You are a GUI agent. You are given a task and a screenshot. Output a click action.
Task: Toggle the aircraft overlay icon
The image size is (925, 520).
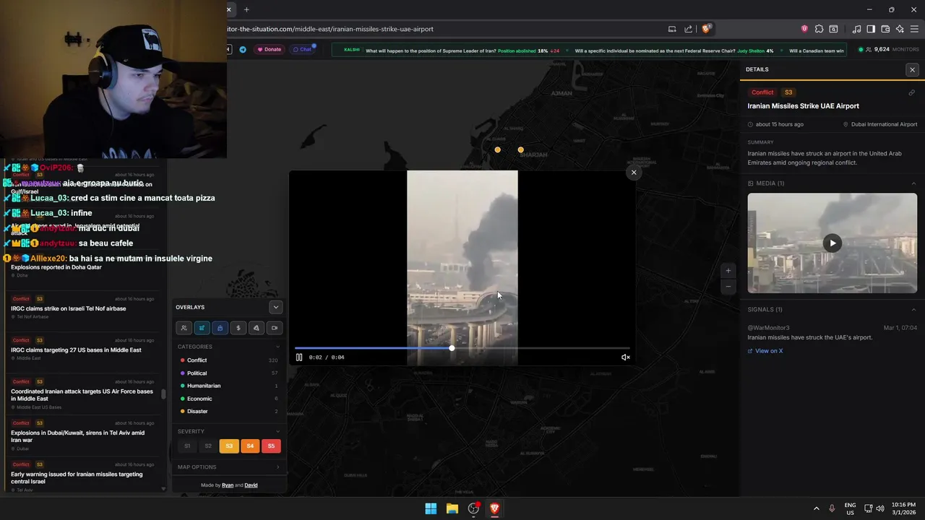[x=202, y=328]
